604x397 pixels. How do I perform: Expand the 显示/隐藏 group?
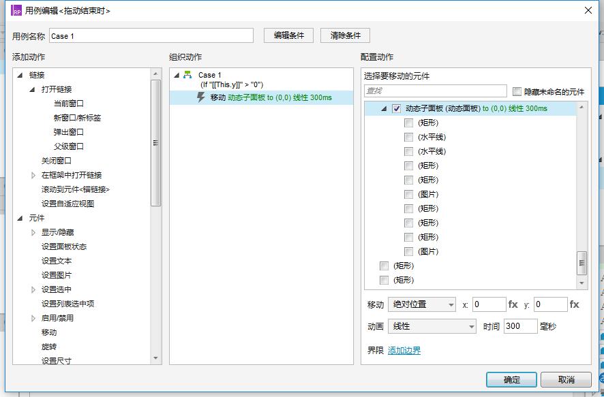point(33,233)
